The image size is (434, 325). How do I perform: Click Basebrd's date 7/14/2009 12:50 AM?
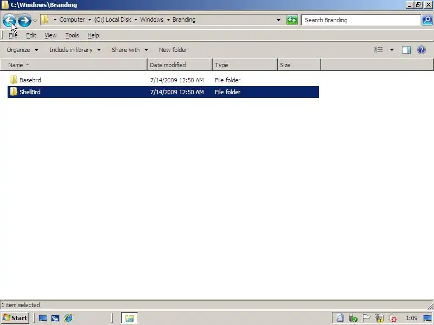[x=177, y=80]
